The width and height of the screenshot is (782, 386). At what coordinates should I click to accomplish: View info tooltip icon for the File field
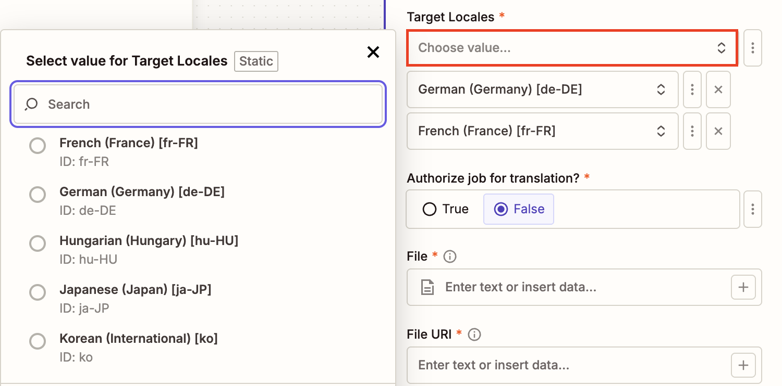448,256
